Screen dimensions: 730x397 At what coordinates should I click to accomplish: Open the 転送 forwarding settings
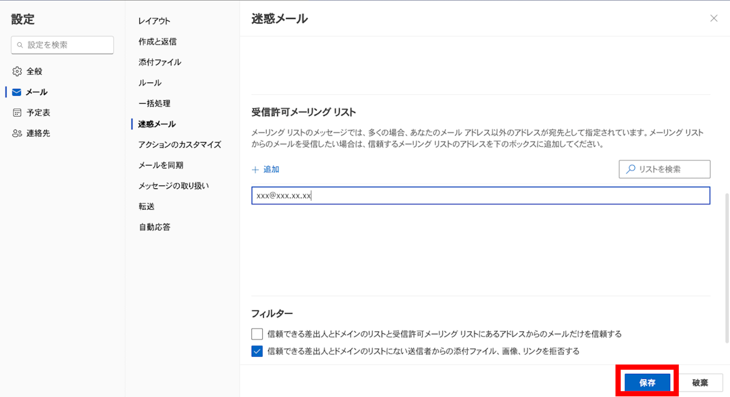pyautogui.click(x=146, y=206)
